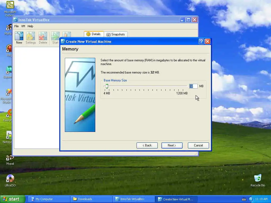Go Back in the wizard
The image size is (271, 203).
pos(147,145)
